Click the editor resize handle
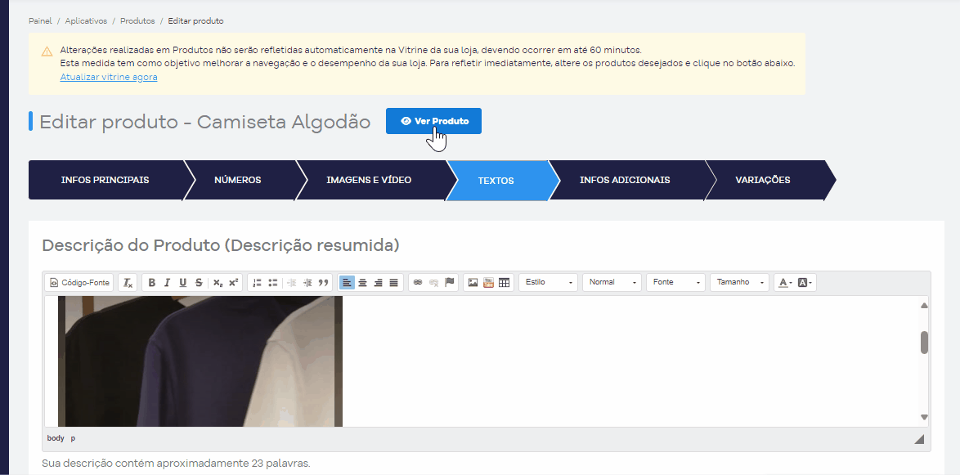960x475 pixels. 919,439
